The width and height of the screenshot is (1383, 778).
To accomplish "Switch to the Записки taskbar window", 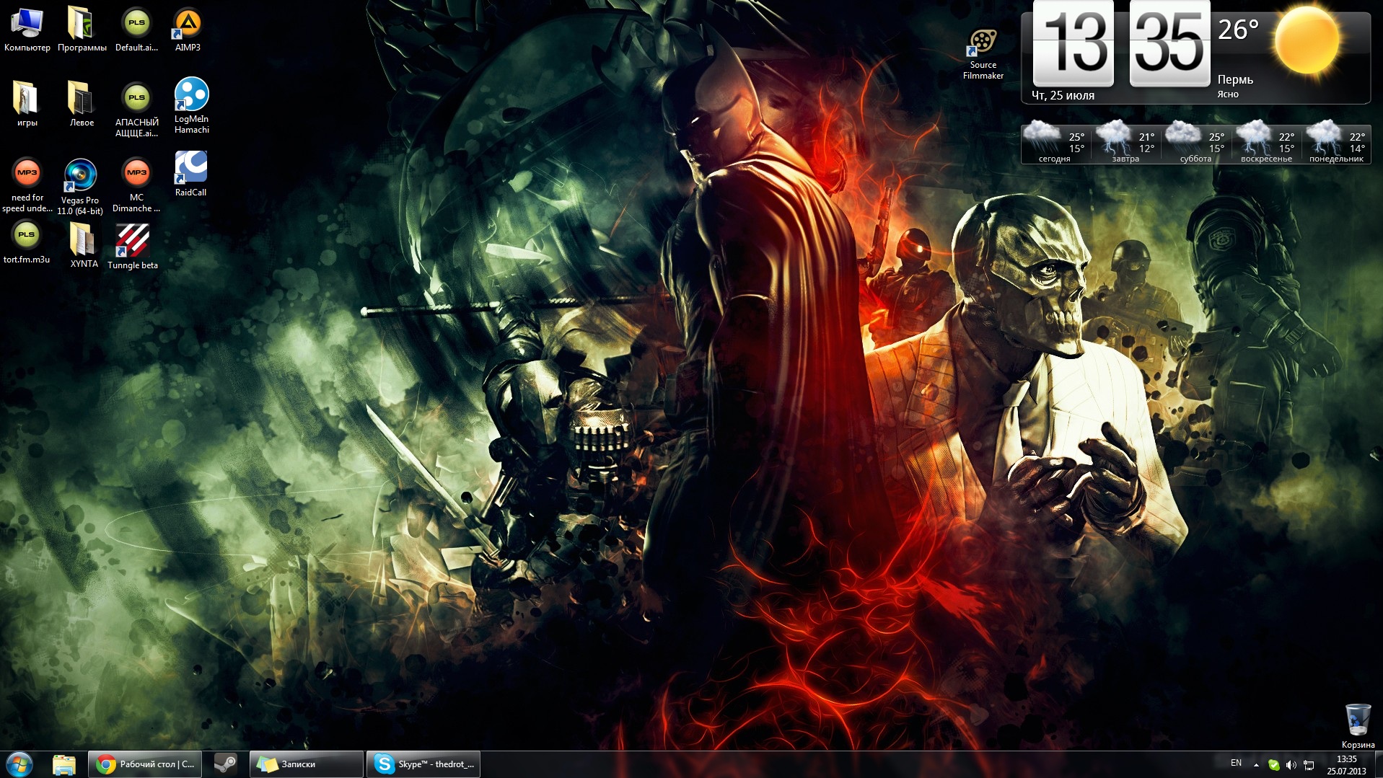I will [307, 764].
